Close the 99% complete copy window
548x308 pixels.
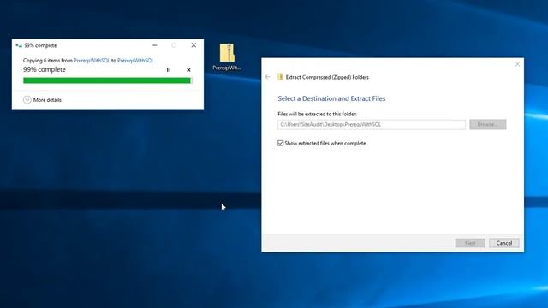pos(194,45)
